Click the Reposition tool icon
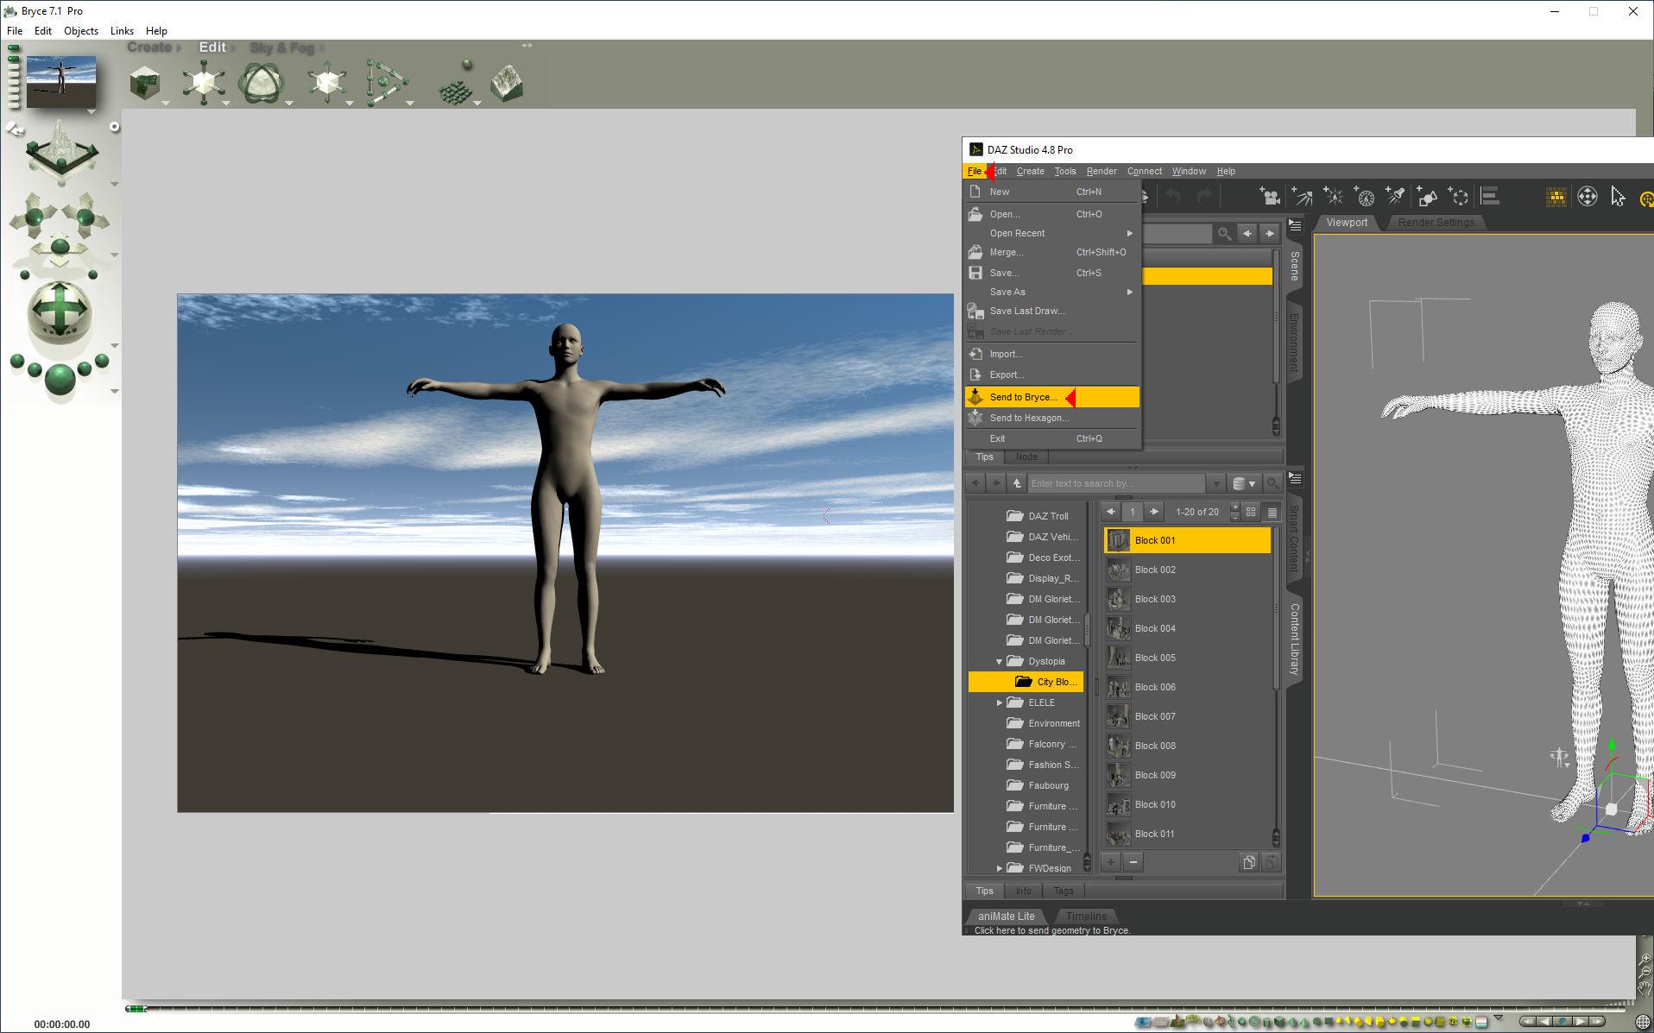The width and height of the screenshot is (1654, 1033). 326,84
